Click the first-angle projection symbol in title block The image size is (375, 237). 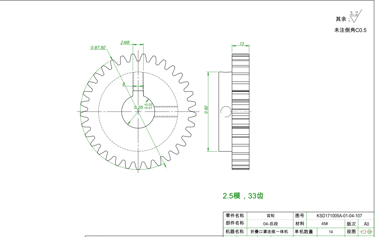(x=366, y=231)
